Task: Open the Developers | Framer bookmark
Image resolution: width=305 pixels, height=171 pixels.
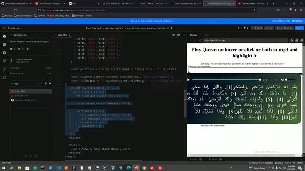Action: pos(82,16)
